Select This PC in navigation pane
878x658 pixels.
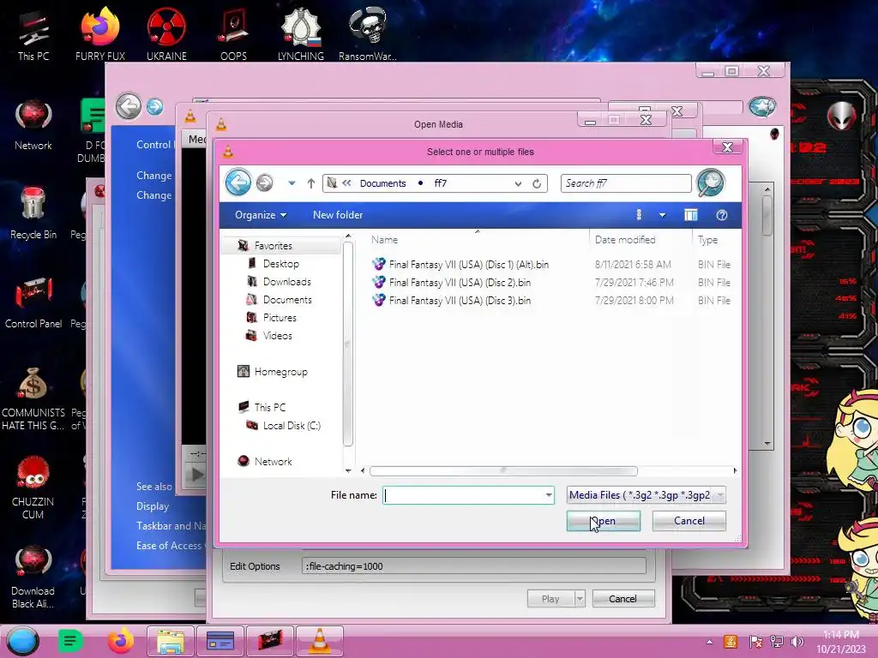(269, 407)
